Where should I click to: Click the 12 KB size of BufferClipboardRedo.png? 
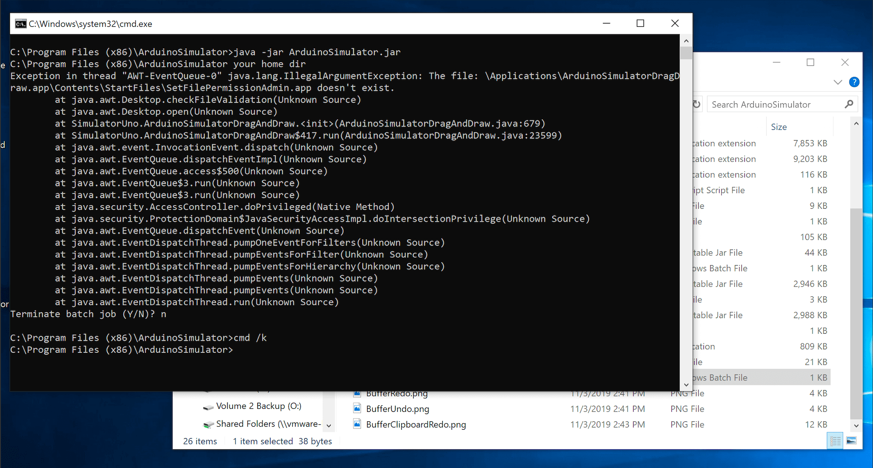click(x=816, y=424)
